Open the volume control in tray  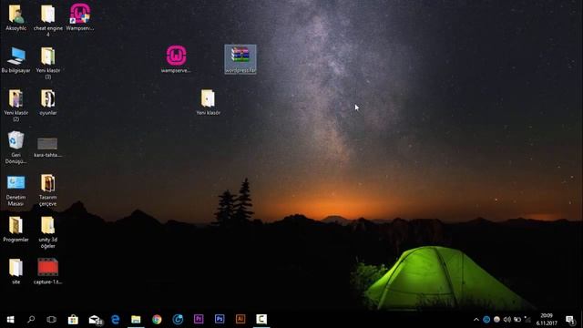(507, 320)
